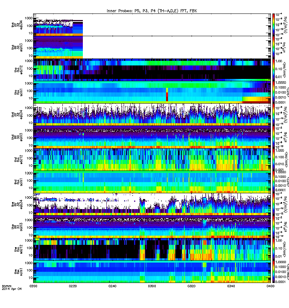Click the 0200 time tick label
This screenshot has height=308, width=289.
click(x=34, y=286)
